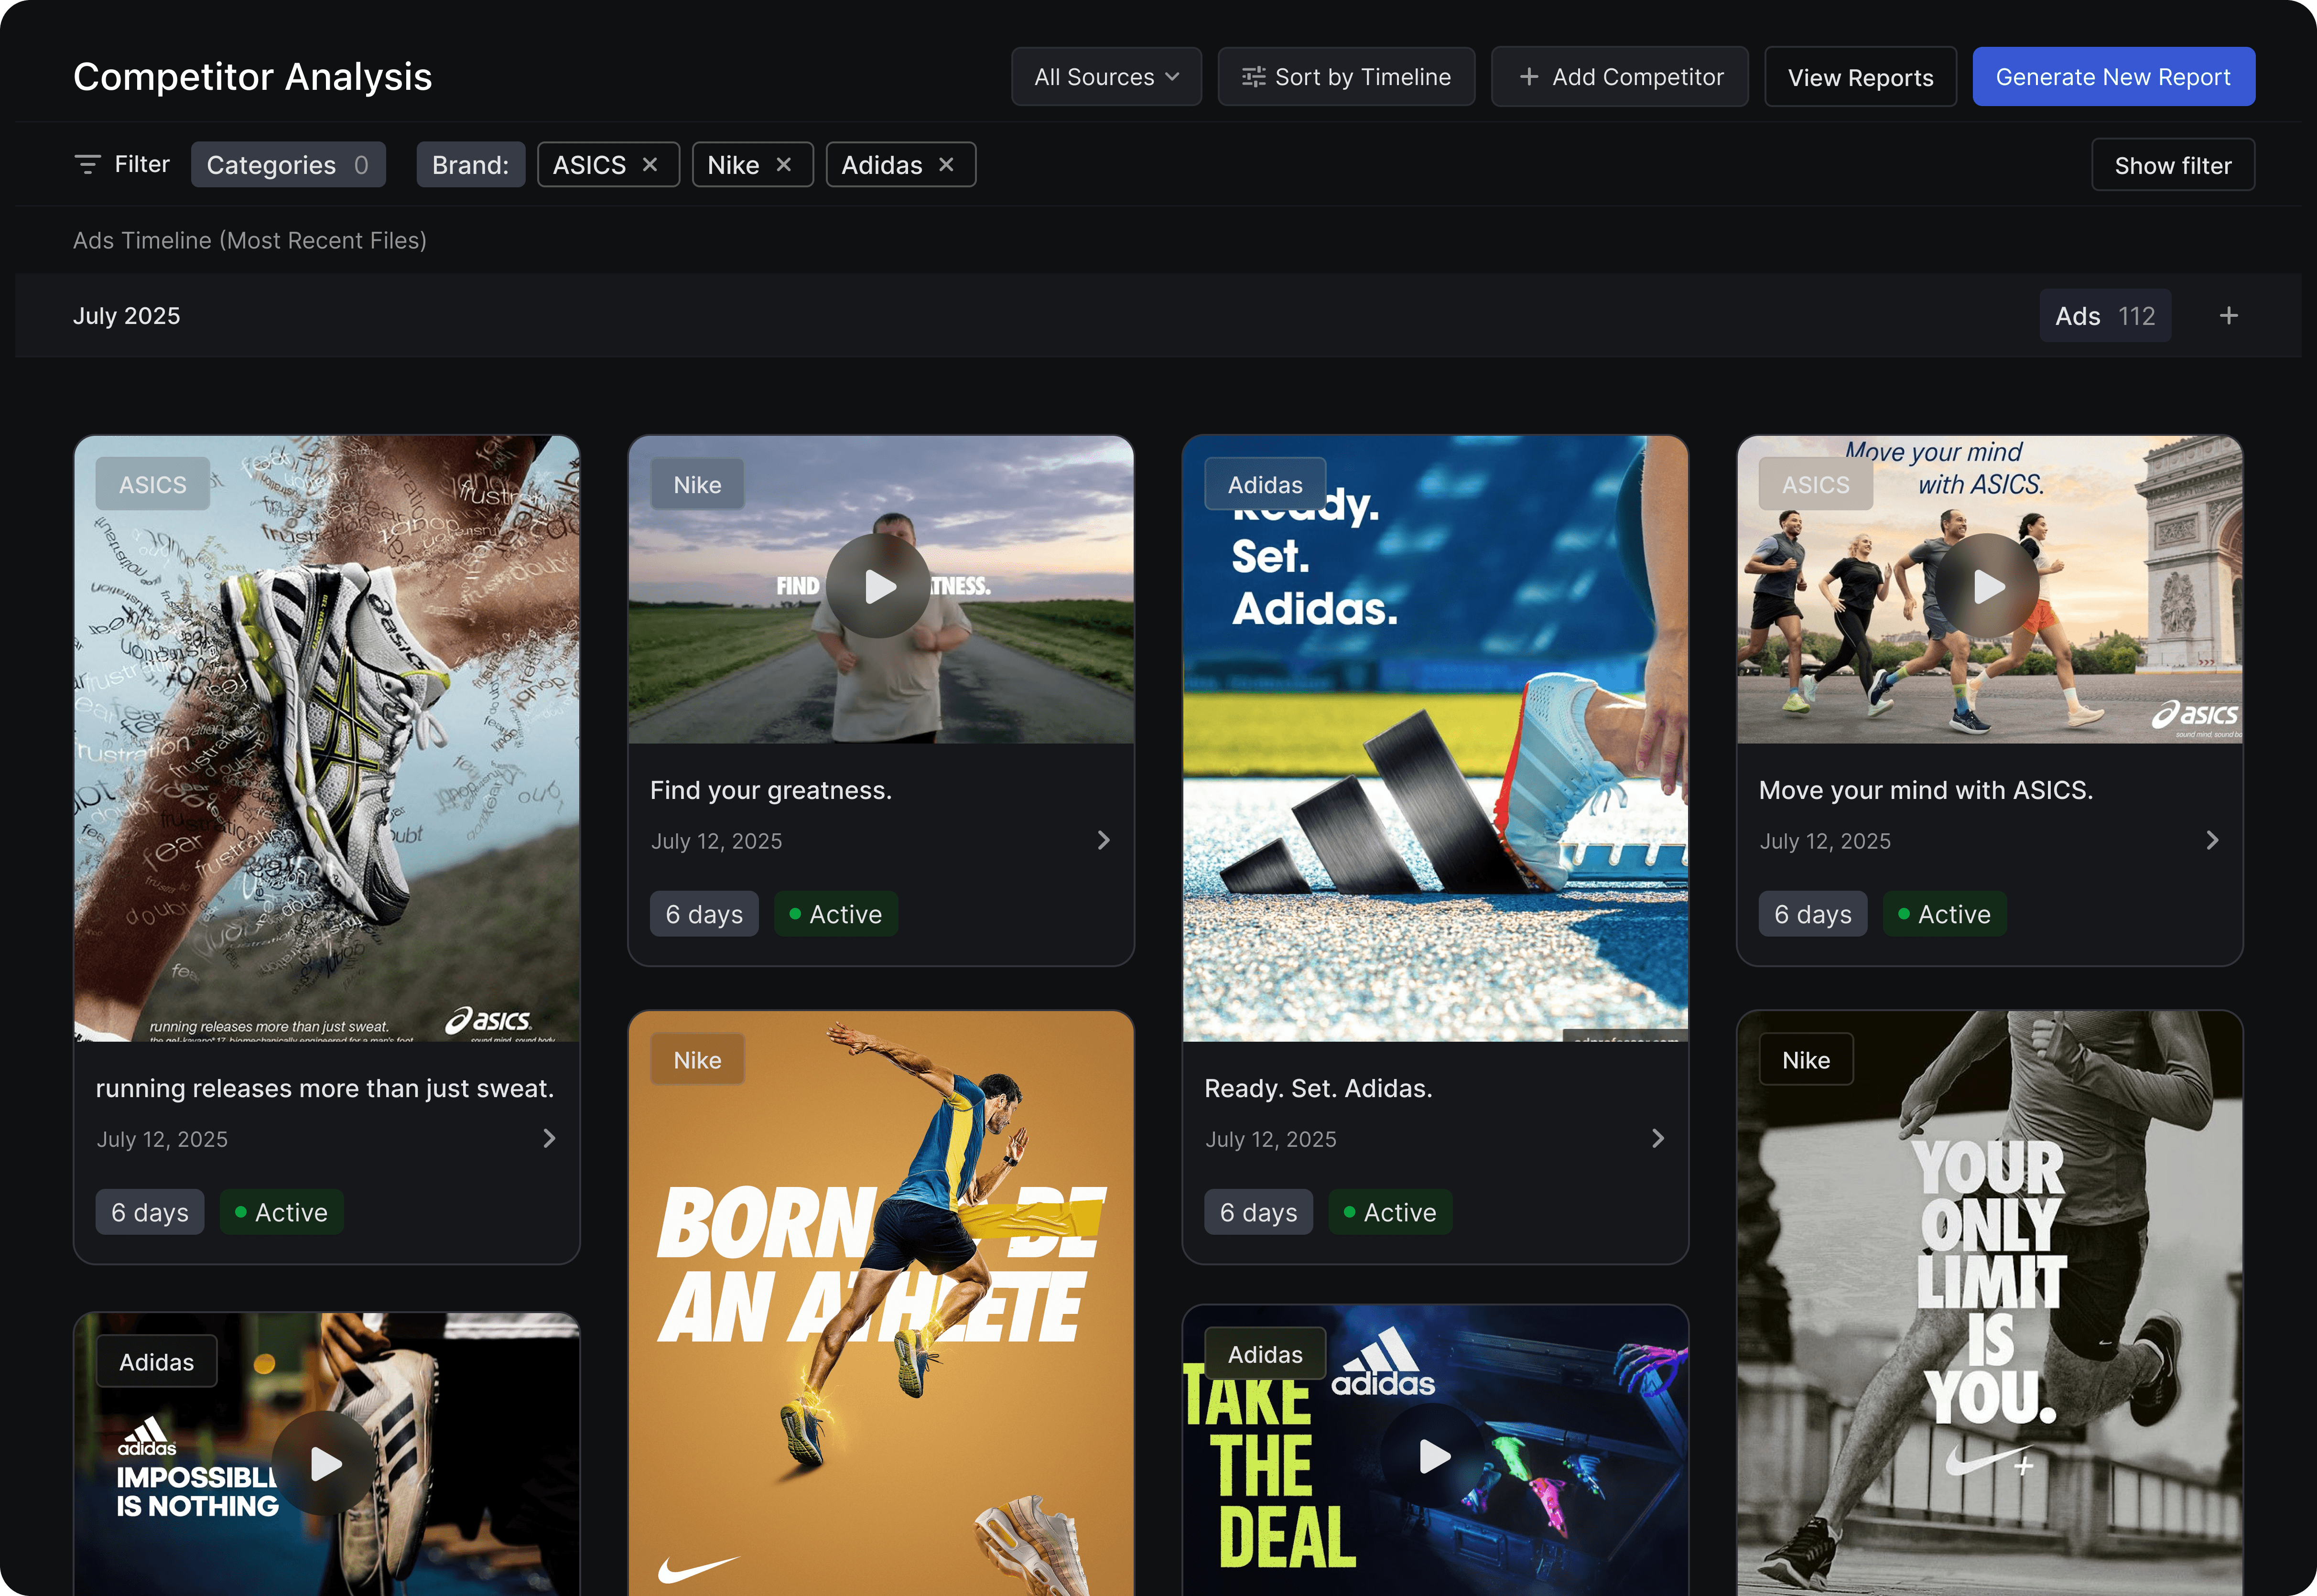Expand details on "running releases more than just sweat" ad
The width and height of the screenshot is (2317, 1596).
pos(548,1138)
